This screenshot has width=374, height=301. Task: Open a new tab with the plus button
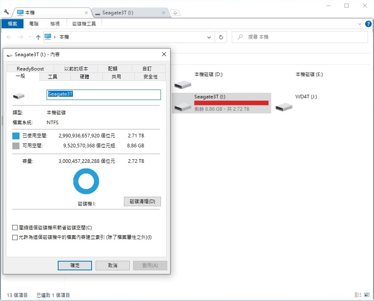[175, 13]
